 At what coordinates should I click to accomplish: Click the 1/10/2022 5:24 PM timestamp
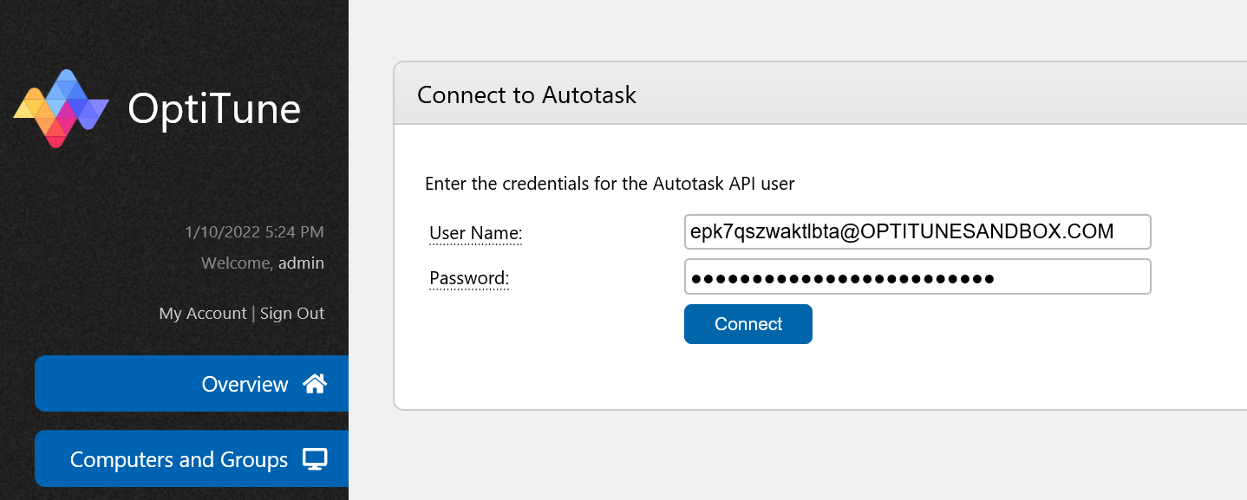[255, 231]
